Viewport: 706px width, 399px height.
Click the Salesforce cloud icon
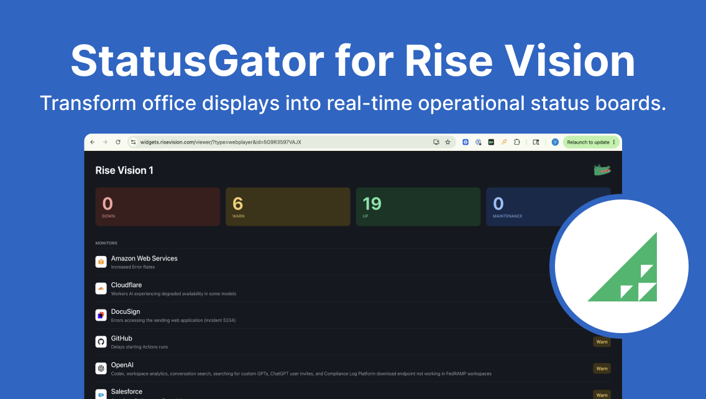(101, 394)
